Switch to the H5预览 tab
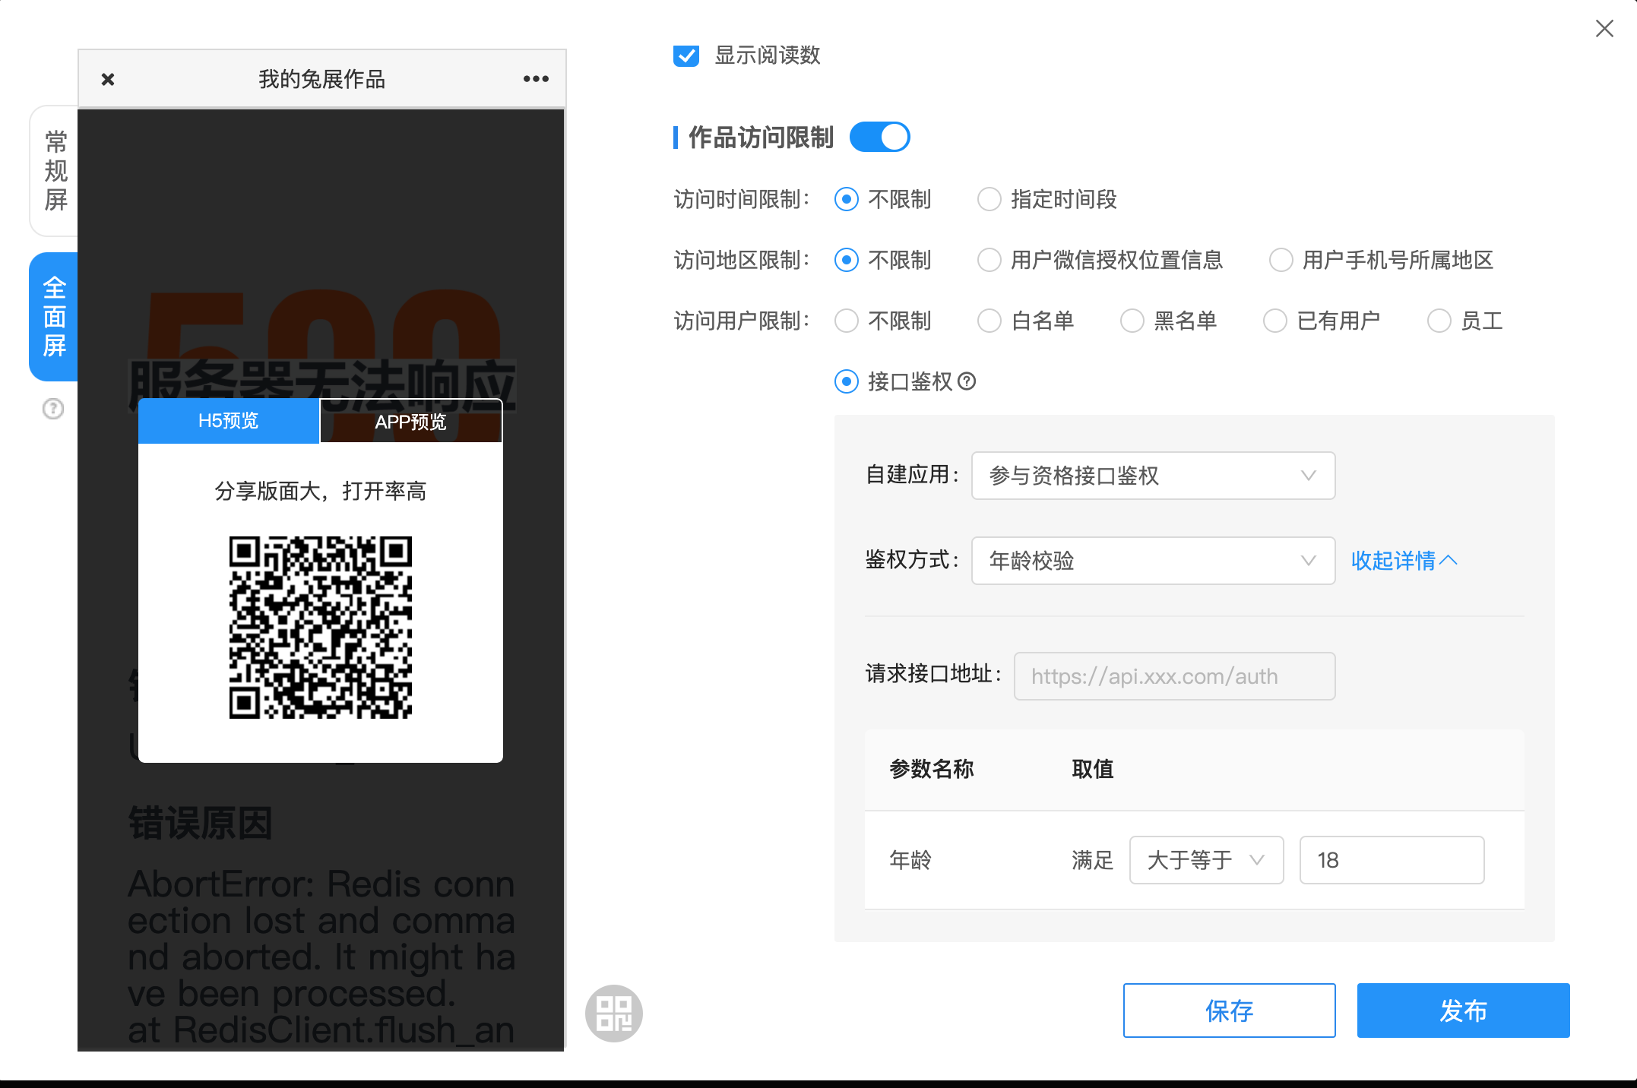 [229, 421]
